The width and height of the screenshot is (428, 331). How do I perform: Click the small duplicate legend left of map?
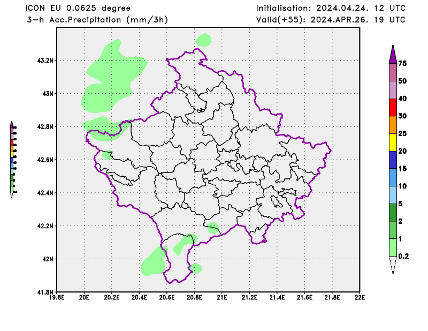coord(13,160)
